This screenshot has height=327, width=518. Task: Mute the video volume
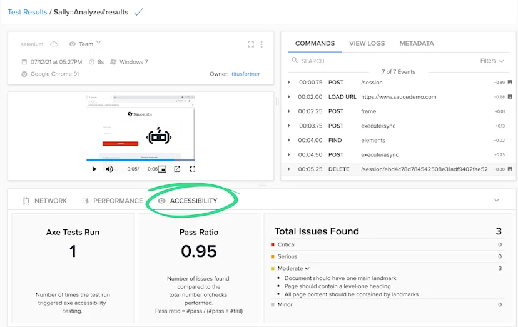pos(109,169)
